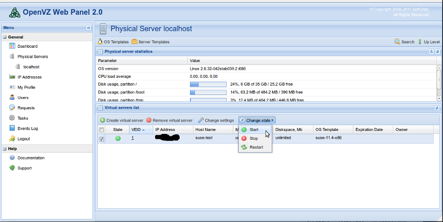The width and height of the screenshot is (443, 222).
Task: Collapse the General menu section
Action: (4, 37)
